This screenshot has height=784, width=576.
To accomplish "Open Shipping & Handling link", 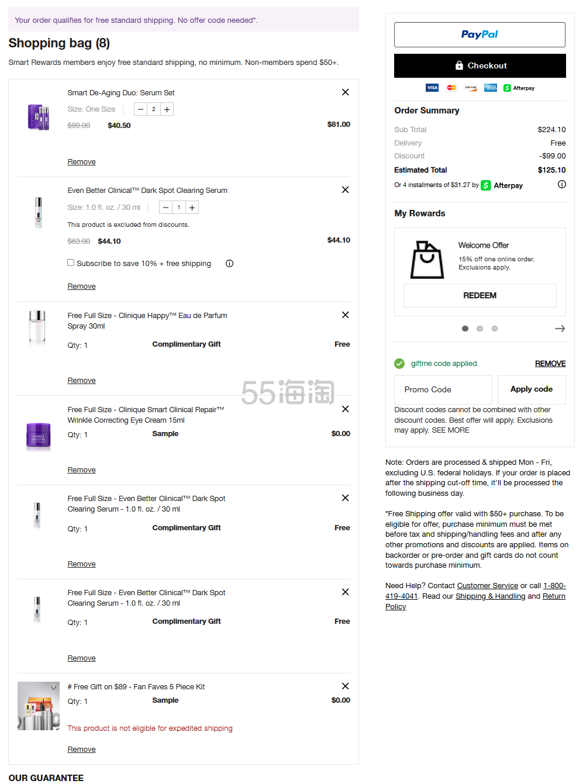I will (490, 596).
